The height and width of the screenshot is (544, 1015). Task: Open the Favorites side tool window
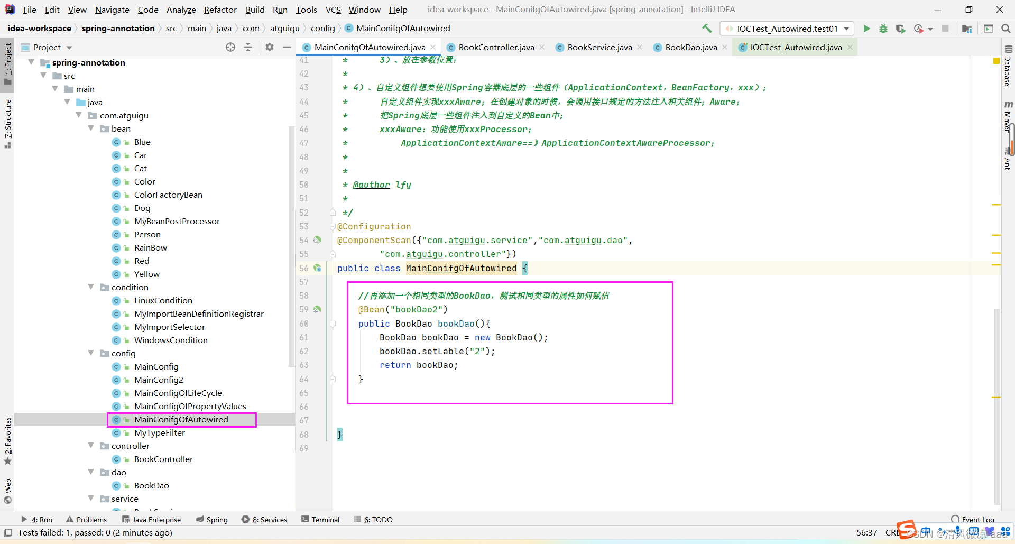pos(7,441)
